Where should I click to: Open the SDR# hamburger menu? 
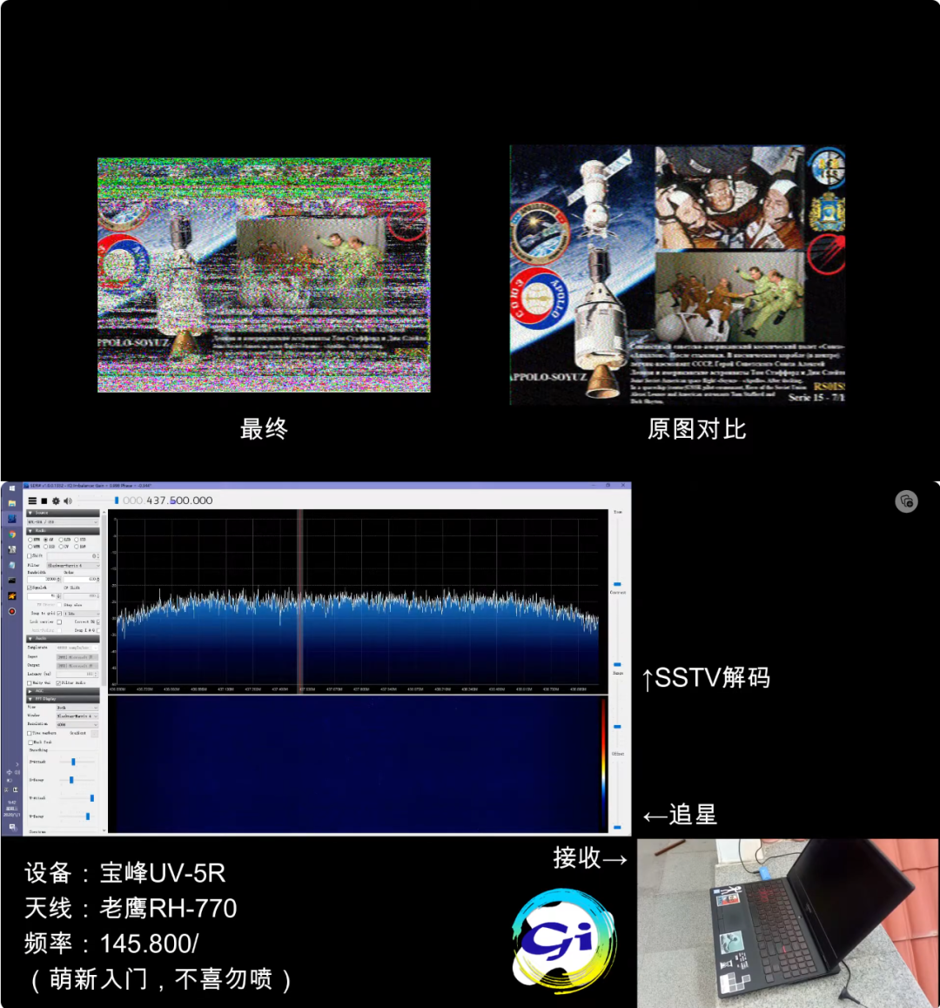[x=32, y=501]
